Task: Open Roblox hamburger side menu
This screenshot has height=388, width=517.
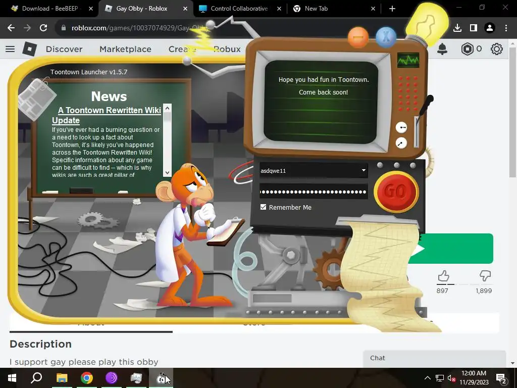Action: point(10,49)
